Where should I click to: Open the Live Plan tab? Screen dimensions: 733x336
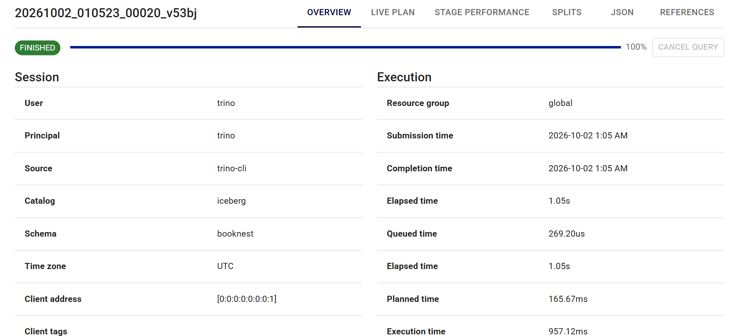(393, 12)
